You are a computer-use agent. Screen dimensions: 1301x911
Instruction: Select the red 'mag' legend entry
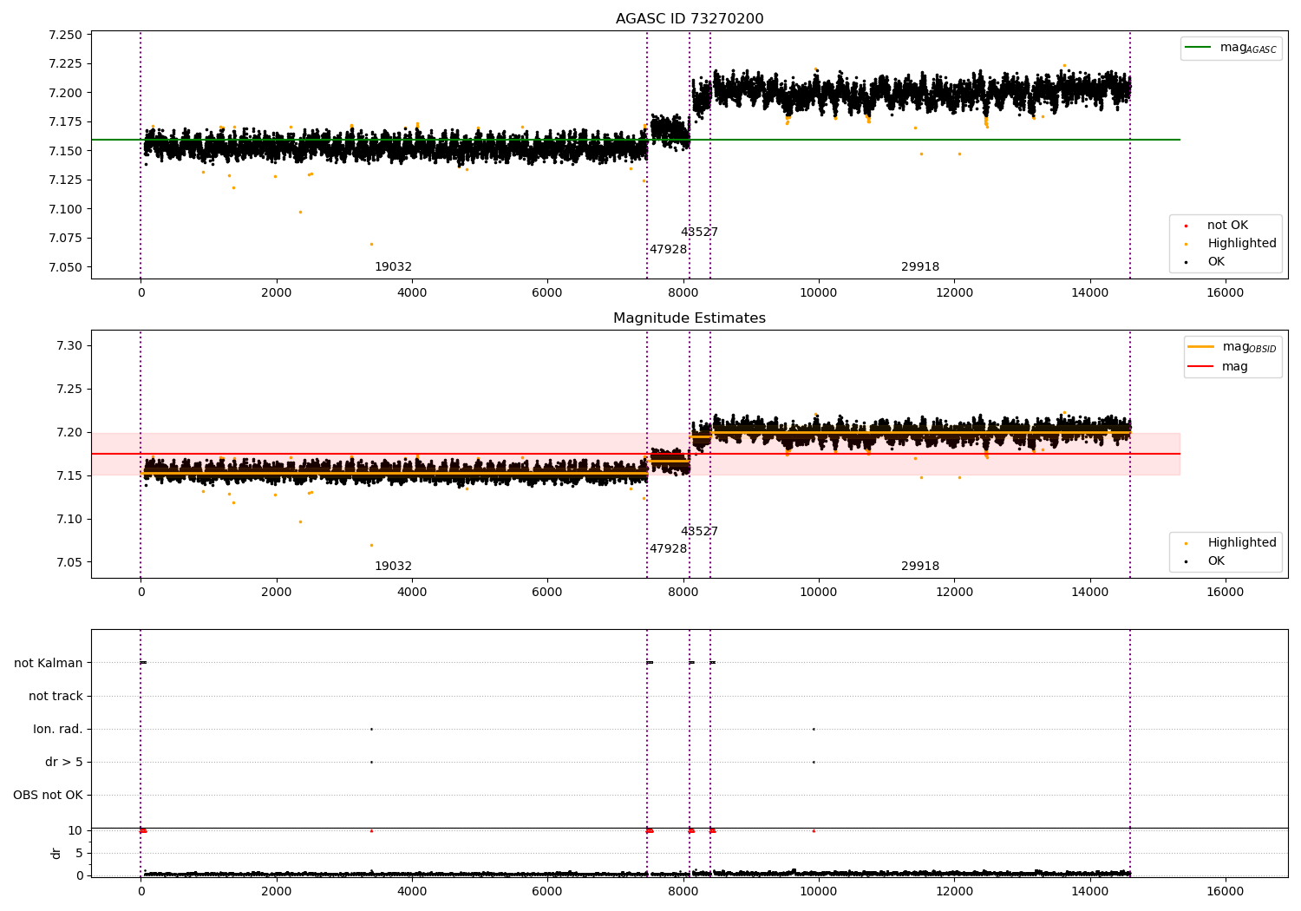coord(1218,366)
